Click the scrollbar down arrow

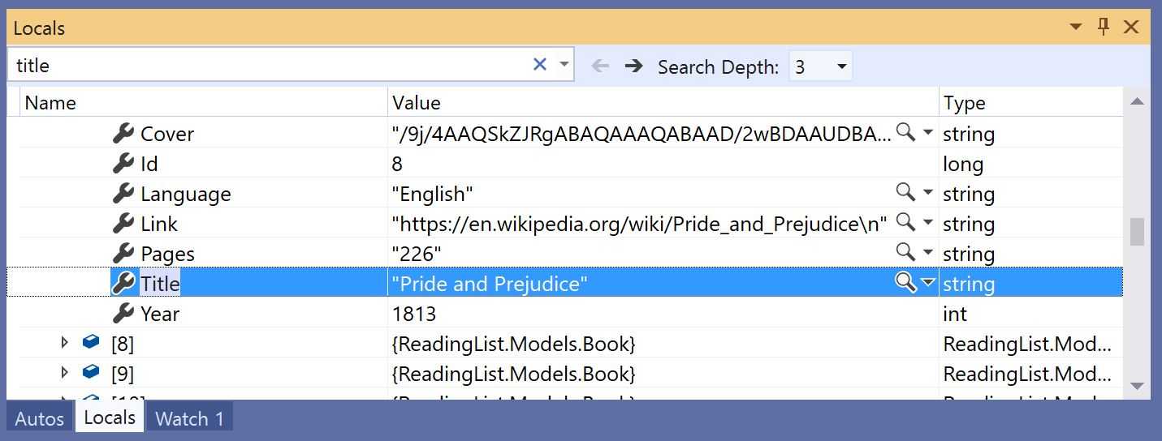tap(1137, 386)
